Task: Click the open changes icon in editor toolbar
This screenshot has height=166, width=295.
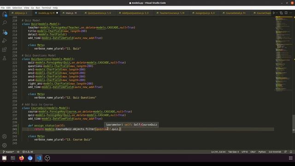Action: point(281,13)
